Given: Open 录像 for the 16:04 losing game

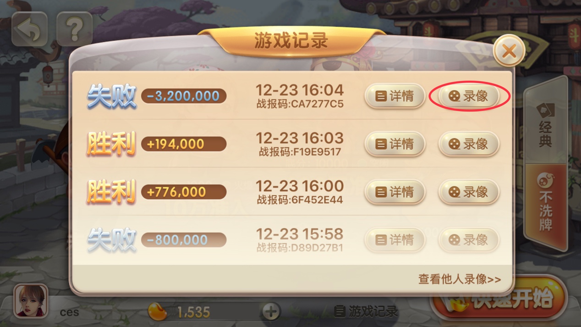Looking at the screenshot, I should [x=468, y=96].
